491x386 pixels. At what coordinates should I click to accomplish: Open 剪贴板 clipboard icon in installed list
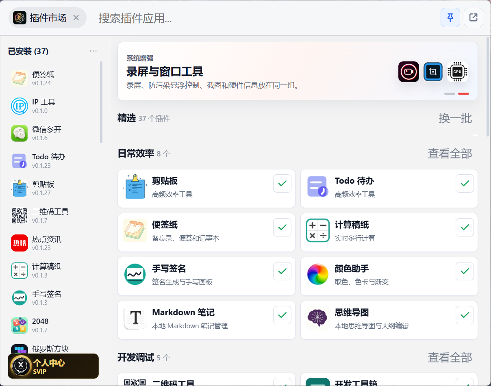pos(19,188)
